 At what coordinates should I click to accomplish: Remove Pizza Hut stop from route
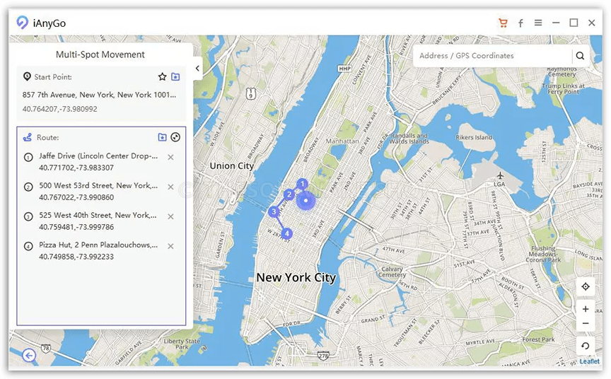[x=170, y=246]
